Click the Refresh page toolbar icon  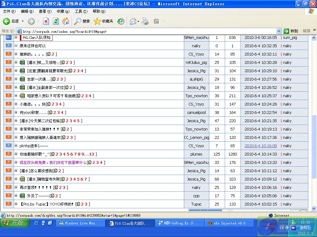[x=56, y=21]
